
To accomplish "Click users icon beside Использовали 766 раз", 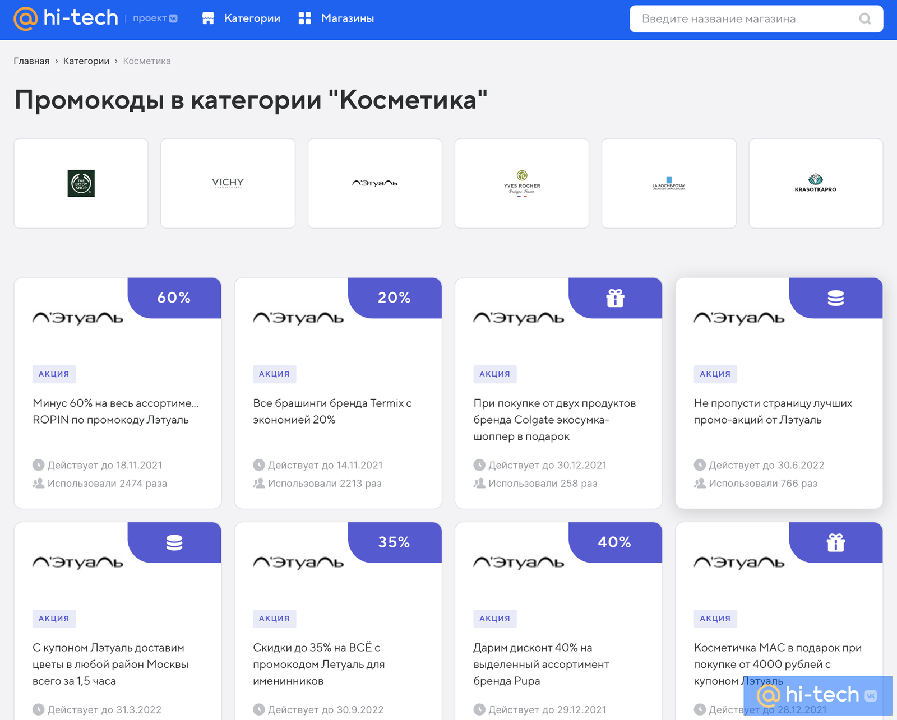I will [700, 483].
